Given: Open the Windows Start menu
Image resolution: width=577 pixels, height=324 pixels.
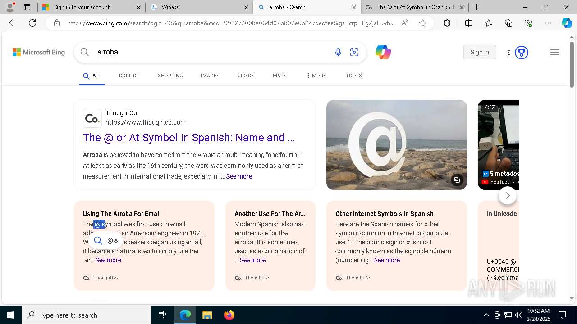Looking at the screenshot, I should 11,315.
